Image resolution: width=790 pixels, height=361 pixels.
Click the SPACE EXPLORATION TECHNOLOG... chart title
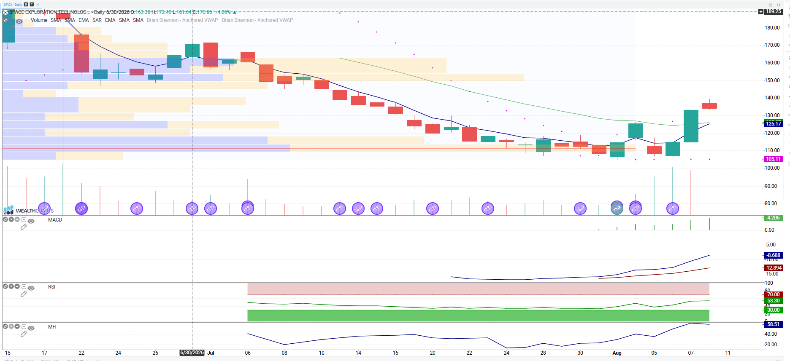50,12
